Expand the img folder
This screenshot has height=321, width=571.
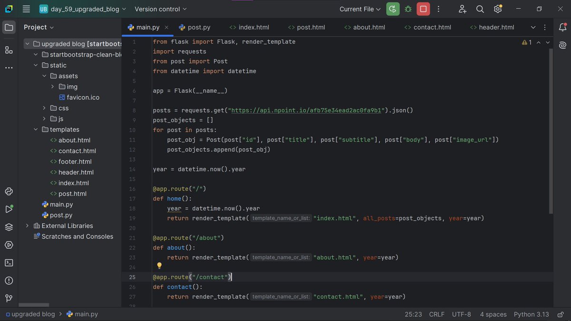click(x=52, y=87)
